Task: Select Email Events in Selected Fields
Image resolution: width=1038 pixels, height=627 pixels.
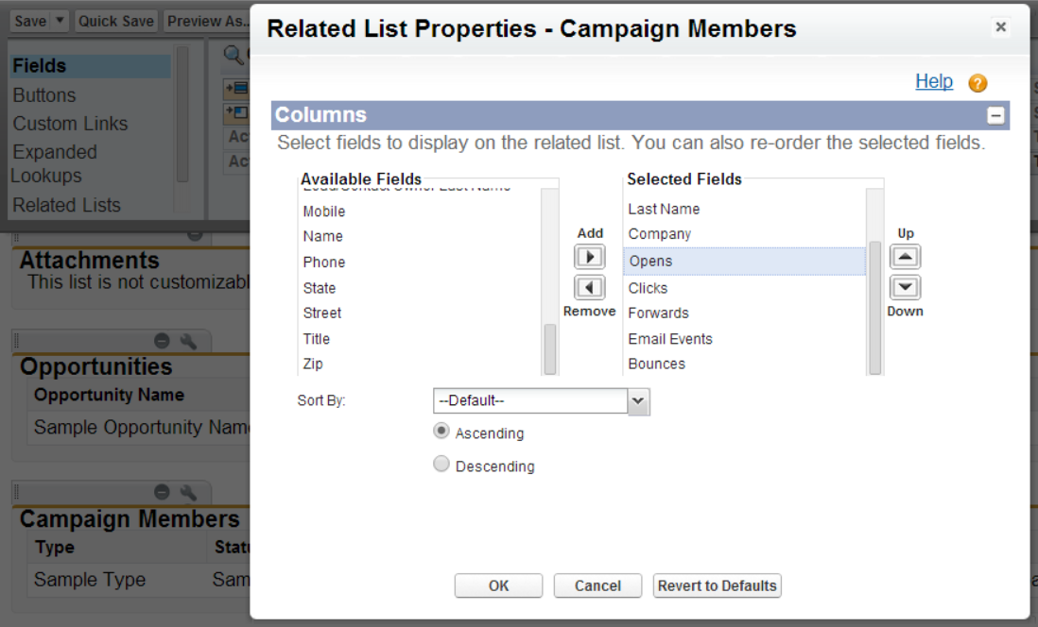Action: 670,339
